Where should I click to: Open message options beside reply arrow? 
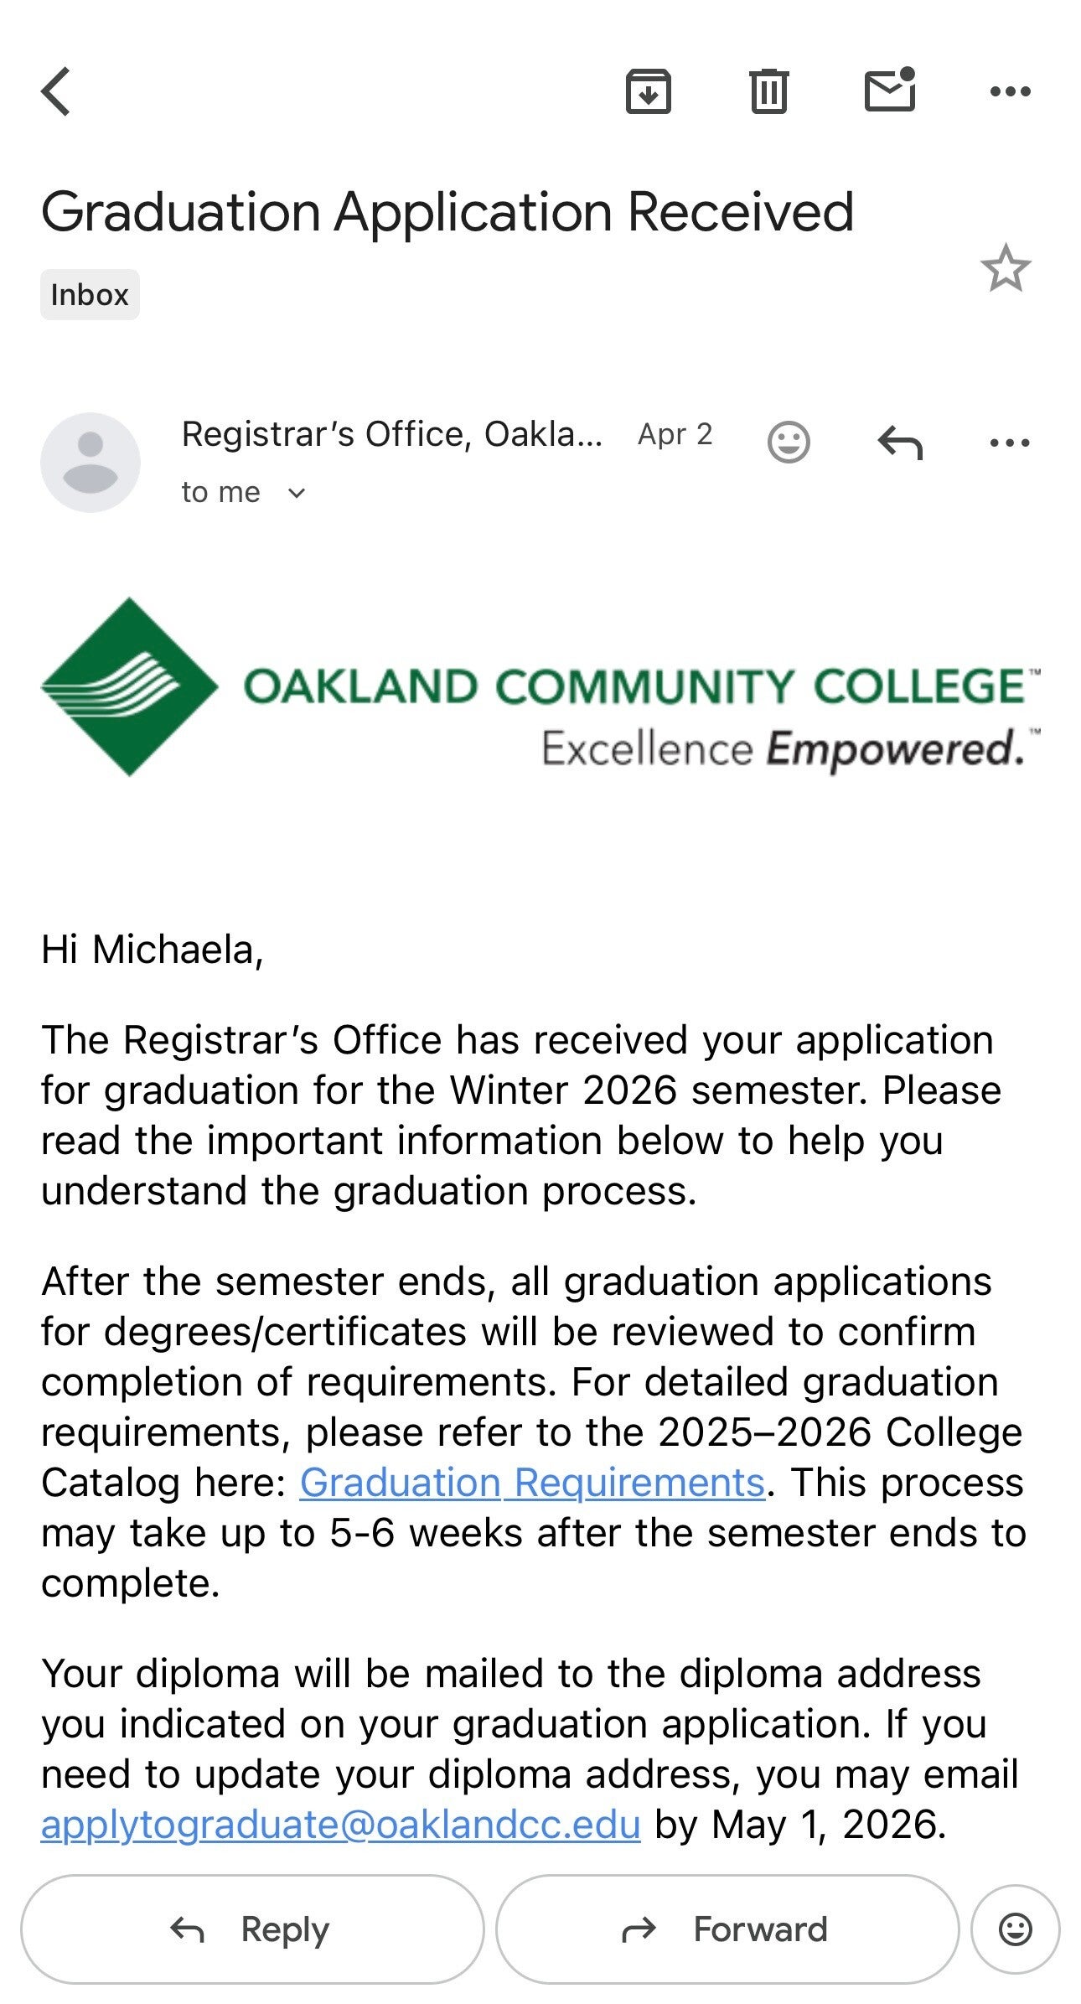(x=1010, y=442)
